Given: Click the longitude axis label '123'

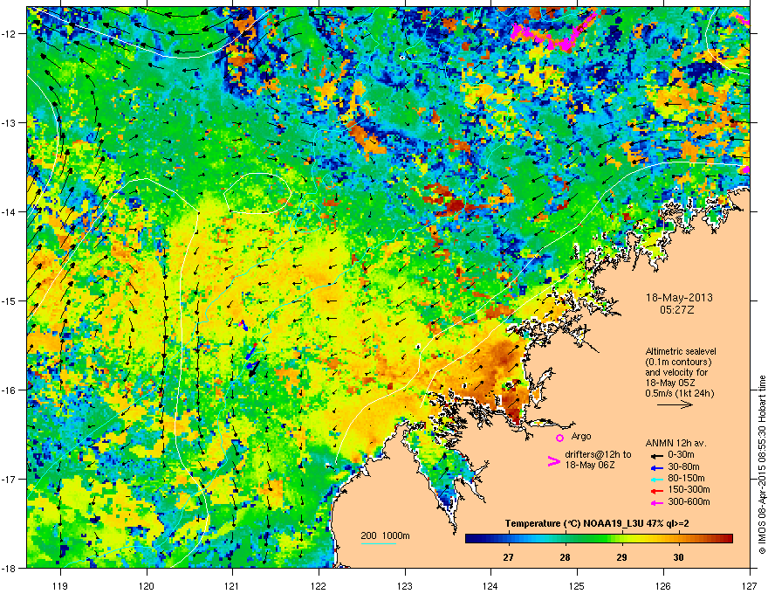Looking at the screenshot, I should coord(405,585).
